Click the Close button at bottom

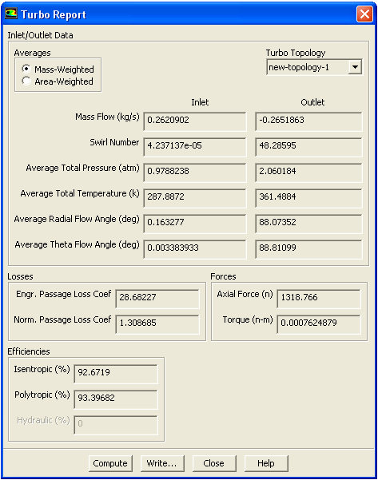point(214,463)
